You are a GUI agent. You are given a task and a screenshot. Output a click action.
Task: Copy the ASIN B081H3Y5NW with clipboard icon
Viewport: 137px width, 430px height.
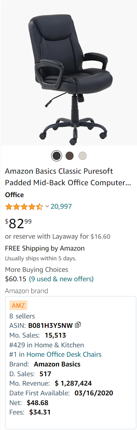[78, 325]
